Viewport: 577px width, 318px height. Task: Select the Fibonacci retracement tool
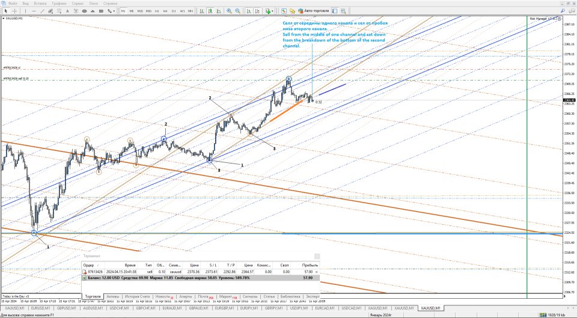59,11
